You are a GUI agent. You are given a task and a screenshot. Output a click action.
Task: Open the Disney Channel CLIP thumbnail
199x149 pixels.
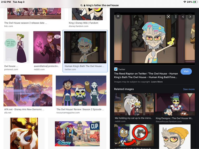[77, 134]
